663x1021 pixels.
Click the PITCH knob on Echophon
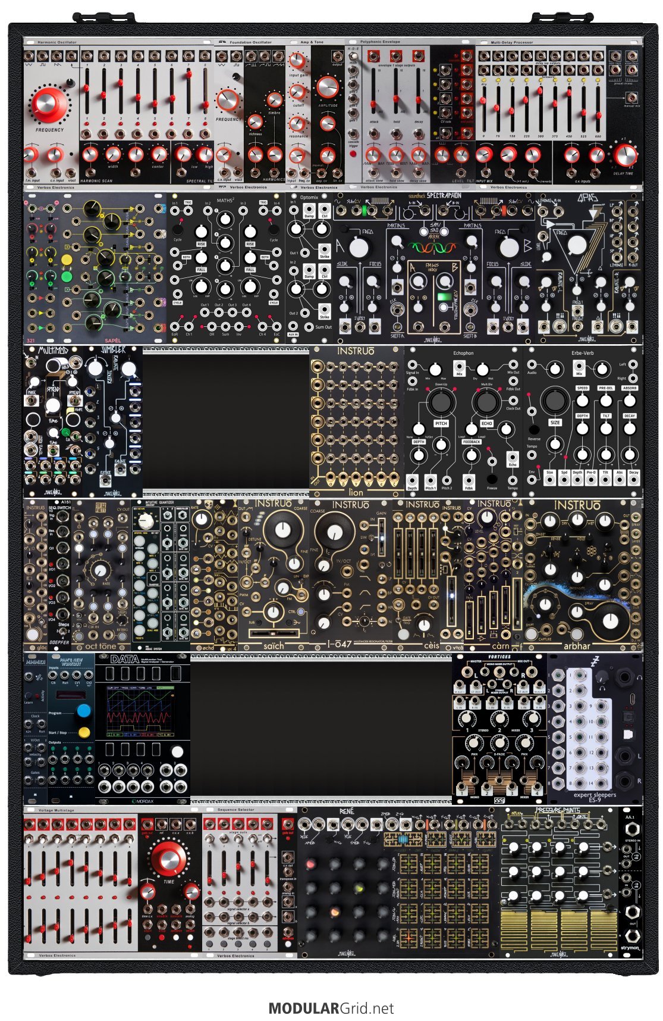[x=441, y=403]
